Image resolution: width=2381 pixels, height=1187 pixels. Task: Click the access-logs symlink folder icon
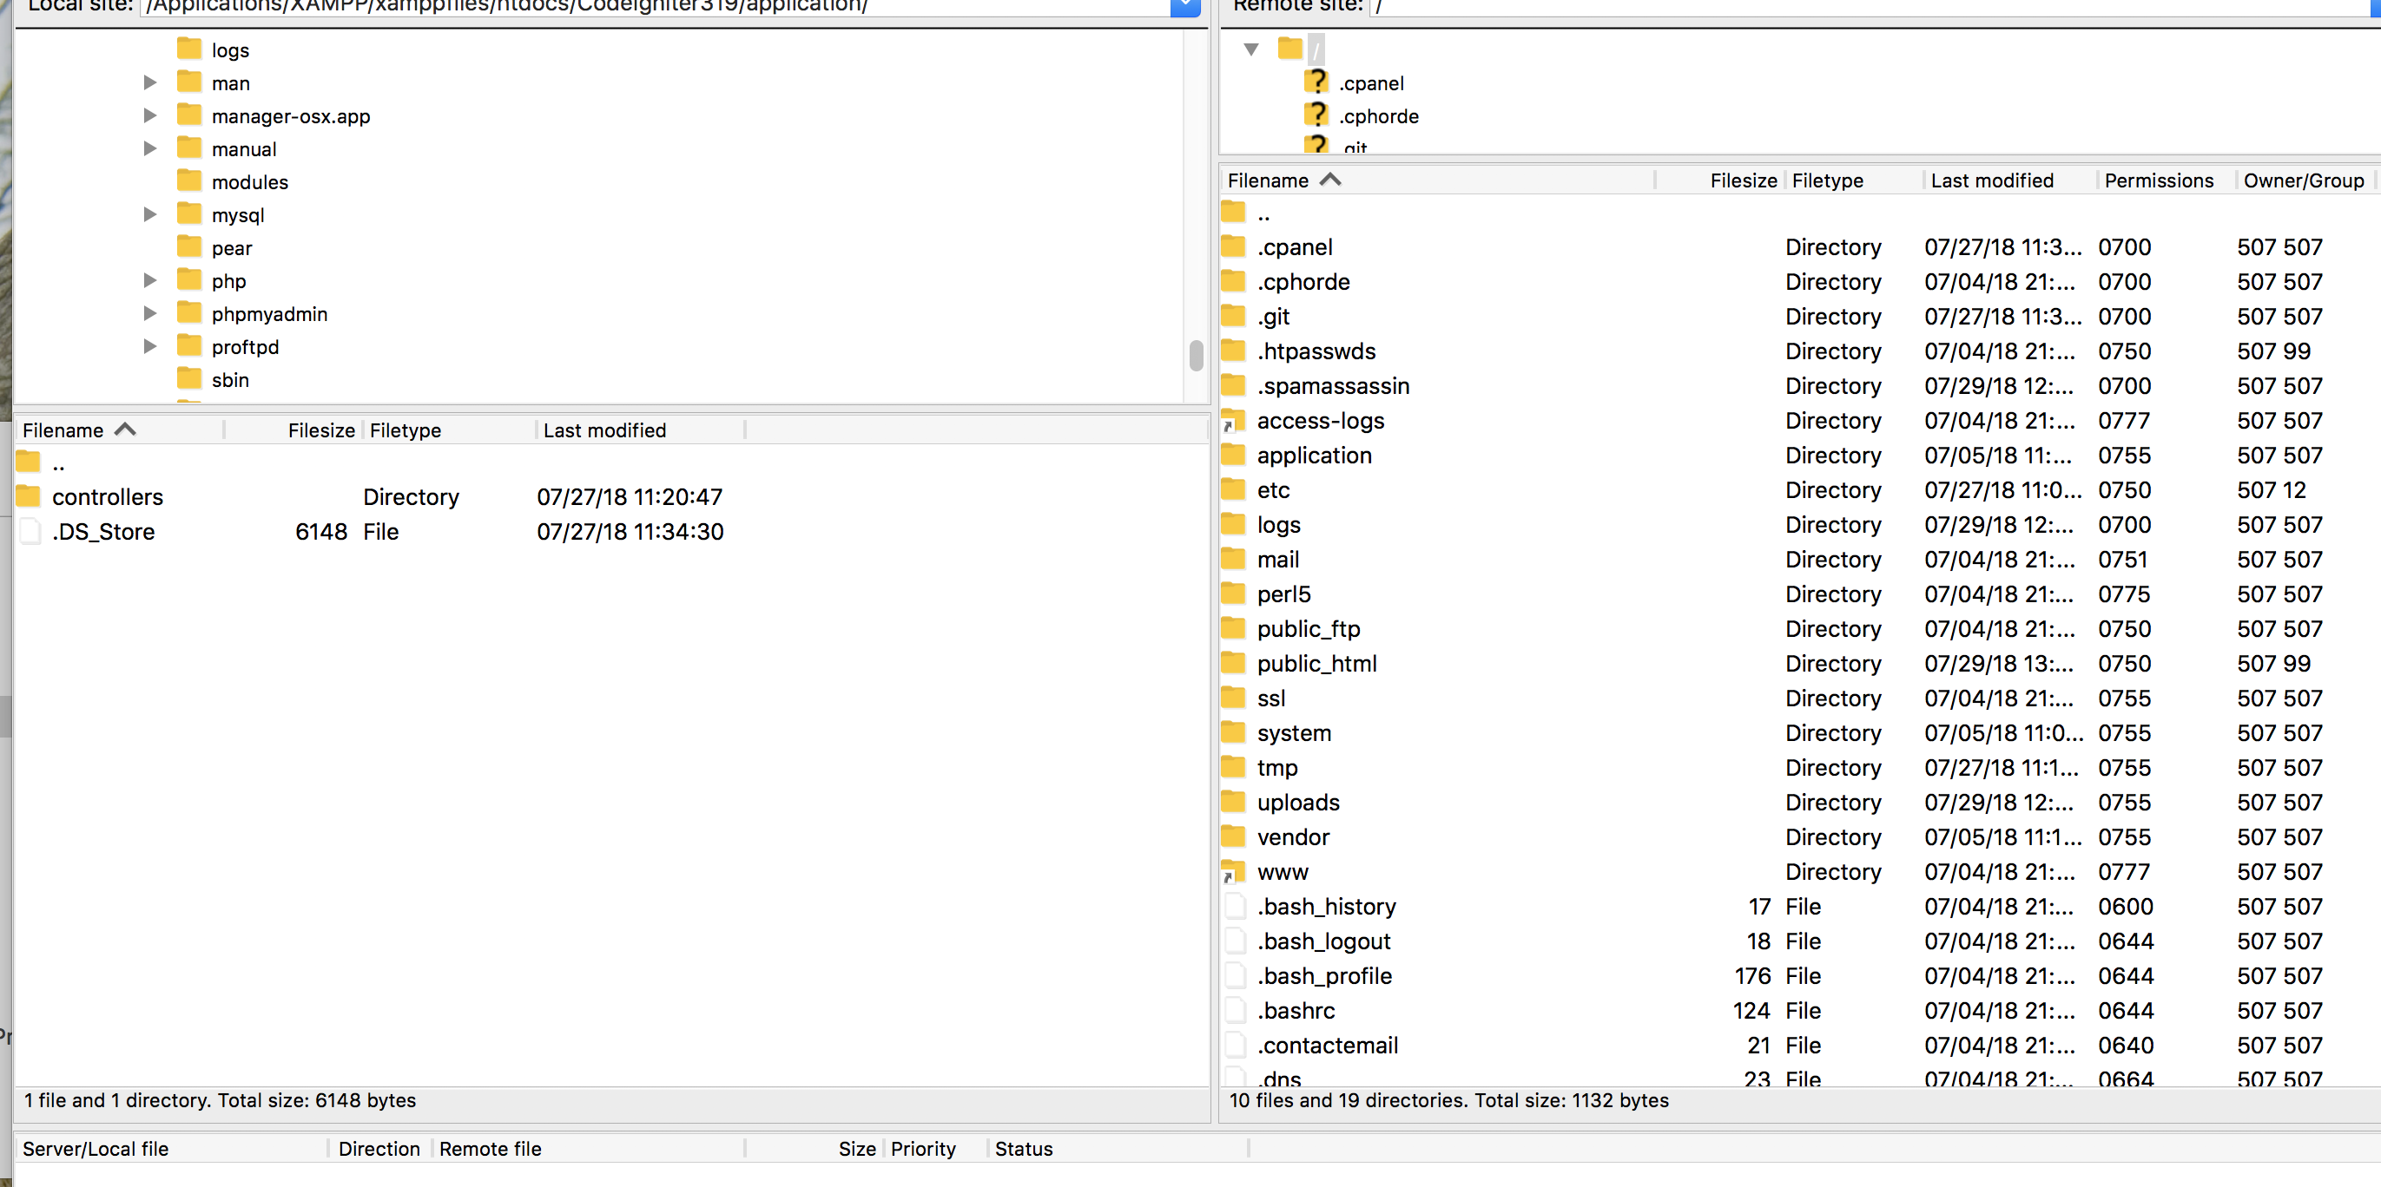(1234, 420)
